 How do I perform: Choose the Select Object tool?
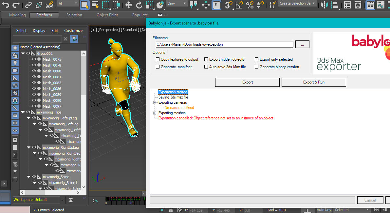click(x=85, y=5)
